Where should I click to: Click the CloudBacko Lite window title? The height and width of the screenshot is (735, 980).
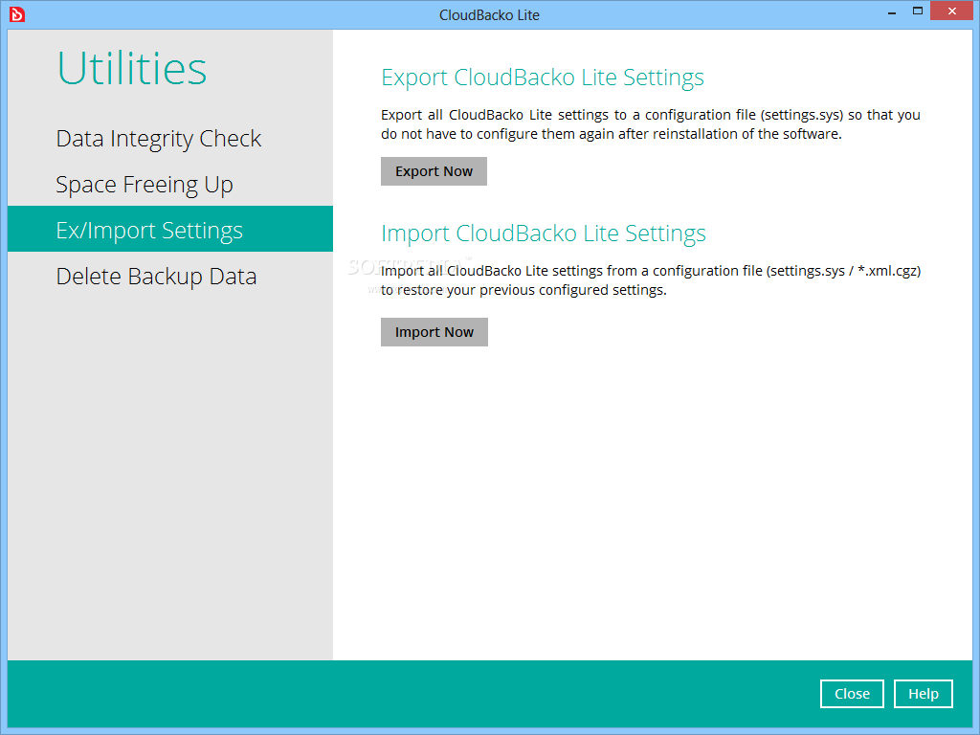(x=489, y=15)
